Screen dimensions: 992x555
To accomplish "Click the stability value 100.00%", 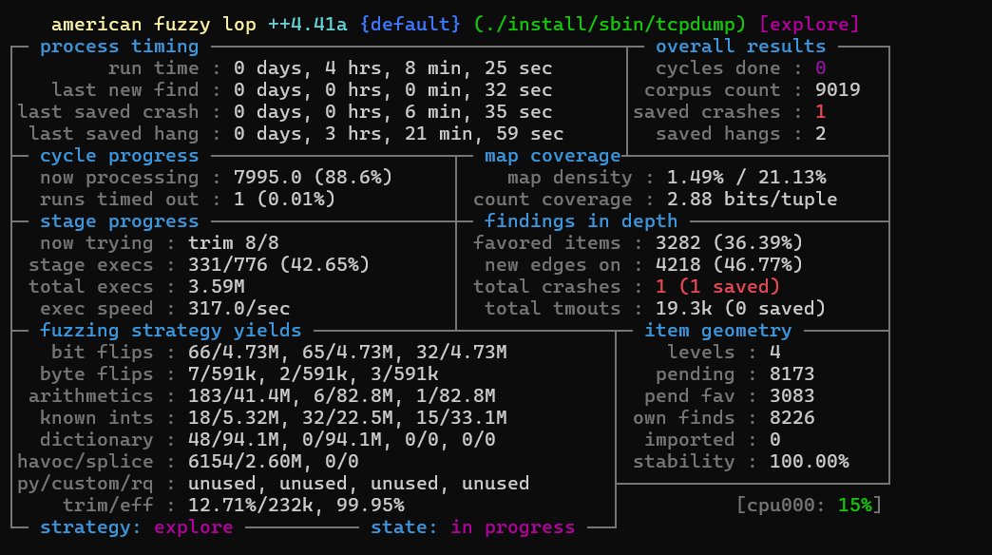I will tap(810, 461).
